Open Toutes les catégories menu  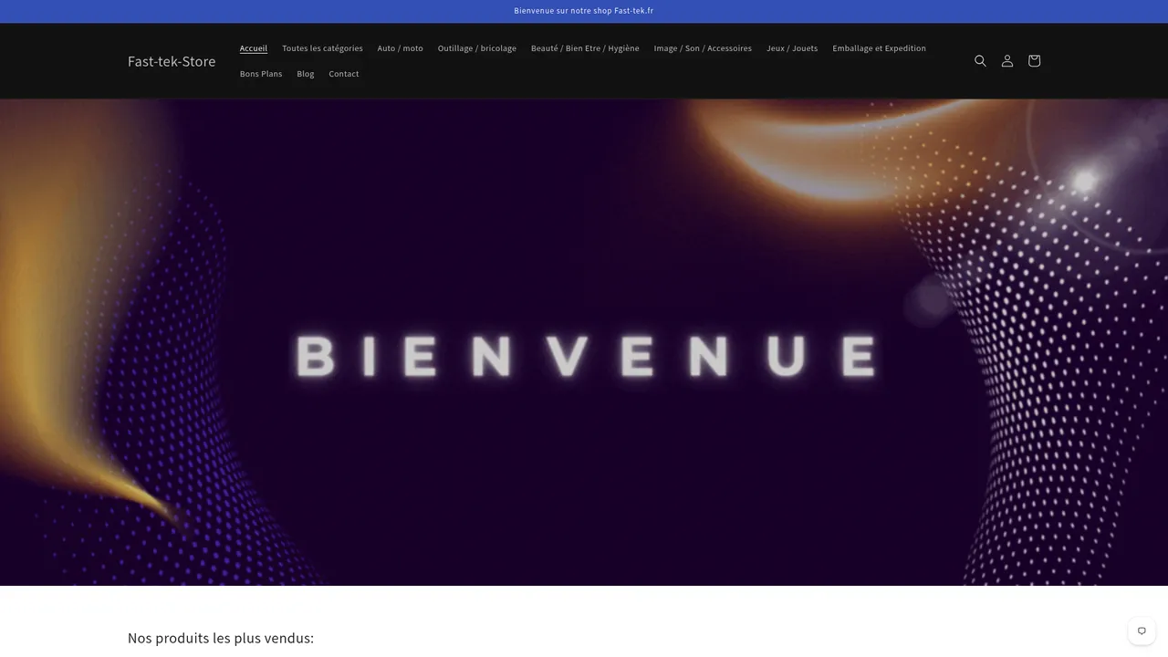[322, 48]
